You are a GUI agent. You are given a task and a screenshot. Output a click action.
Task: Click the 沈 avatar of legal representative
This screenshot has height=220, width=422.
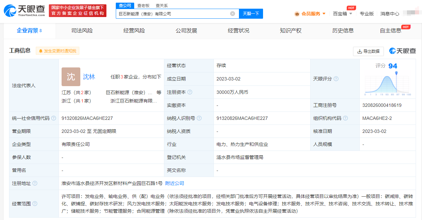(x=71, y=77)
